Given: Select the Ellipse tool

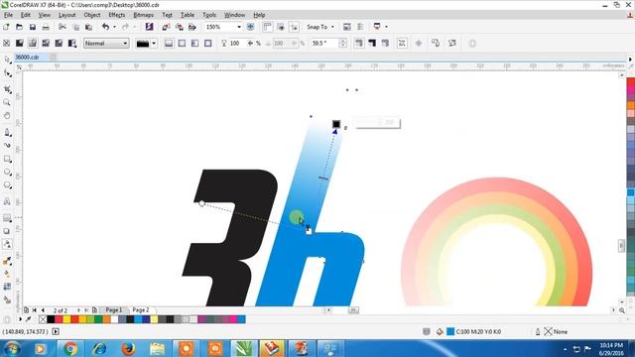Looking at the screenshot, I should (7, 173).
